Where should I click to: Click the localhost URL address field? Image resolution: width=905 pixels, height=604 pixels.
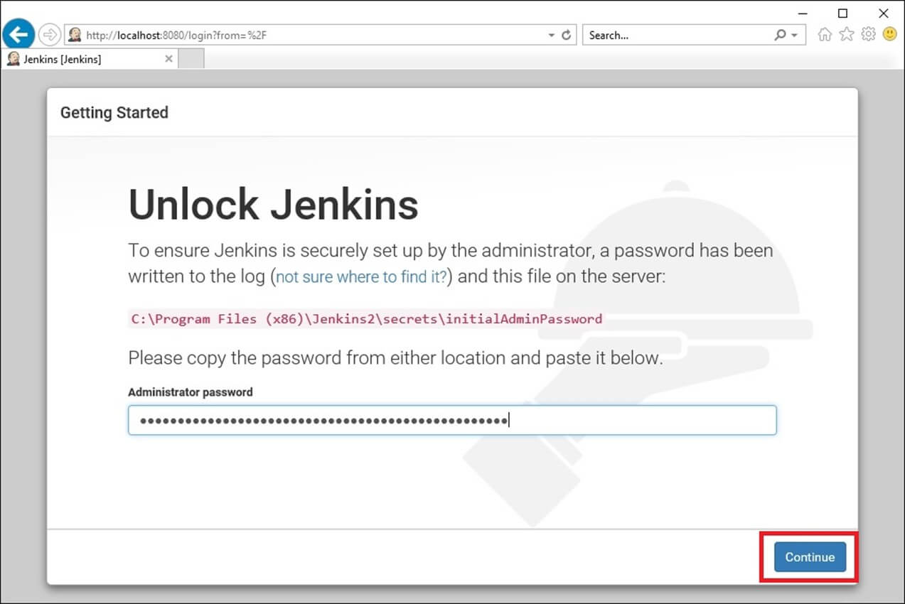point(313,35)
